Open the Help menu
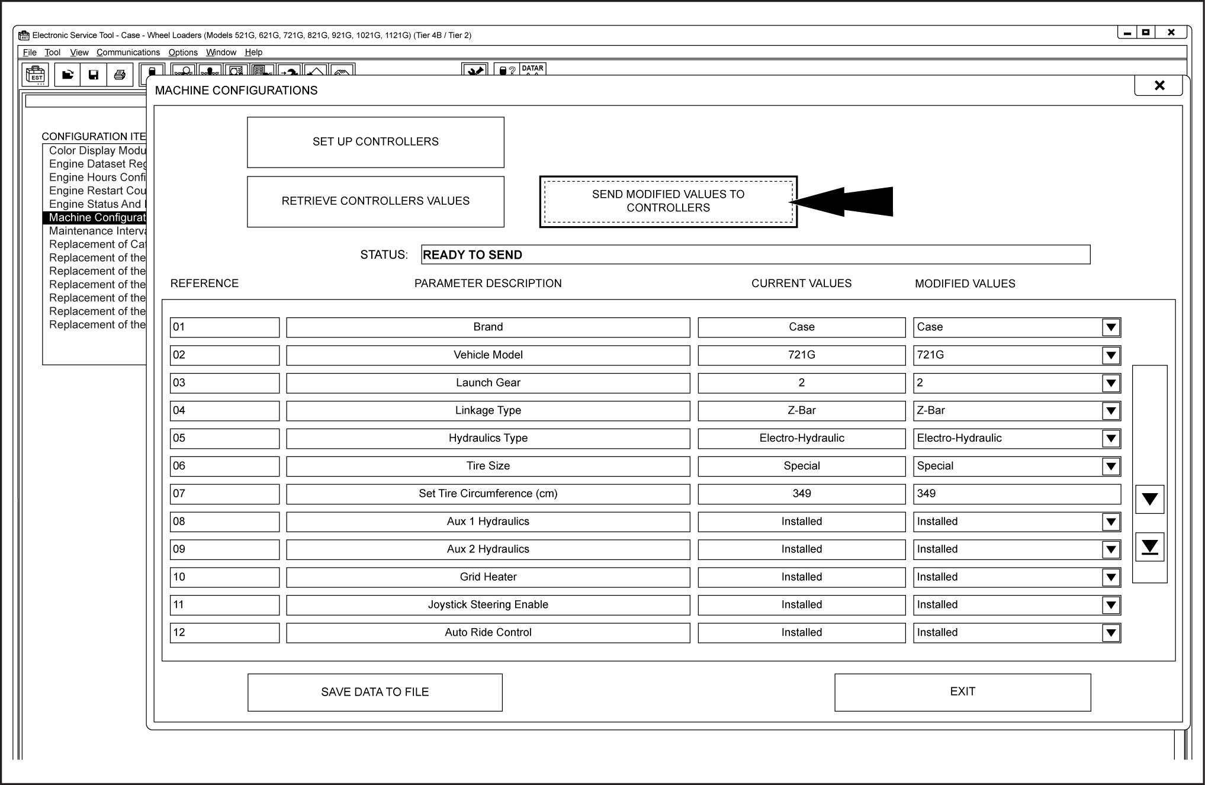Viewport: 1205px width, 785px height. point(253,52)
